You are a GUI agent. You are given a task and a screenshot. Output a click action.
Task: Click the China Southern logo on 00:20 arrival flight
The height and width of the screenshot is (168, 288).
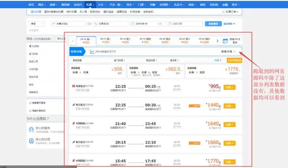pyautogui.click(x=74, y=104)
